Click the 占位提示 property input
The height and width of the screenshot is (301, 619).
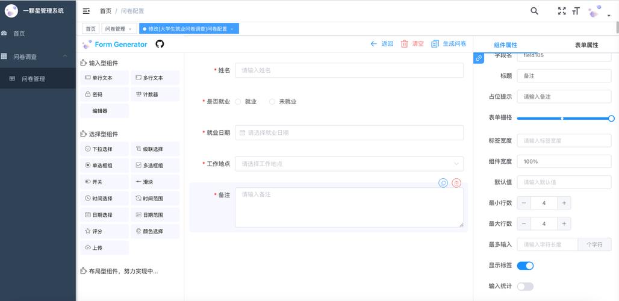coord(564,97)
